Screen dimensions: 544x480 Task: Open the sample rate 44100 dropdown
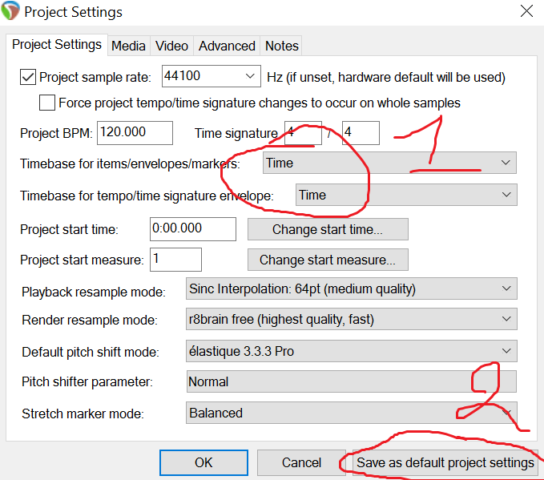click(x=211, y=77)
